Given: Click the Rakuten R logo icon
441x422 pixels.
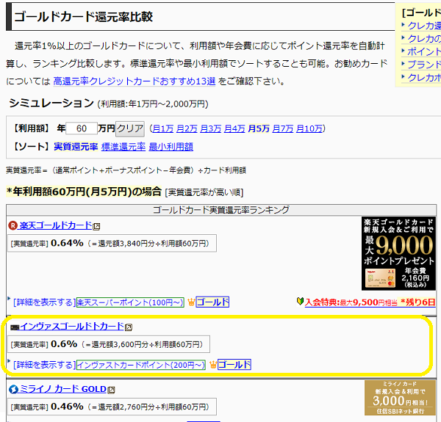Looking at the screenshot, I should click(13, 225).
